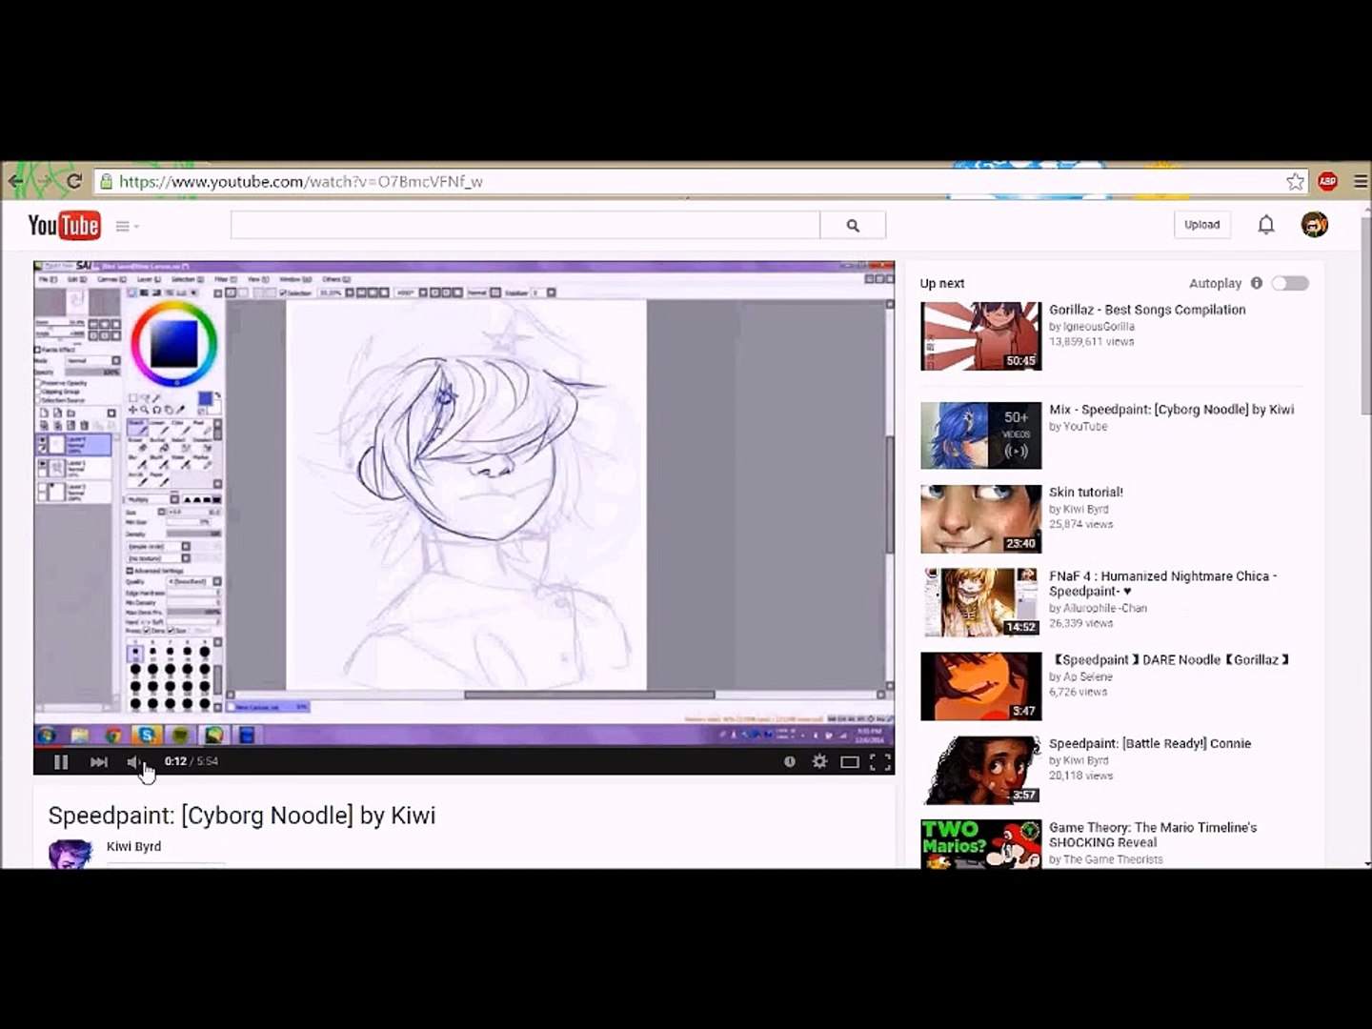Open the Gorillaz - Best Songs Compilation thumbnail
This screenshot has height=1029, width=1372.
pyautogui.click(x=980, y=336)
